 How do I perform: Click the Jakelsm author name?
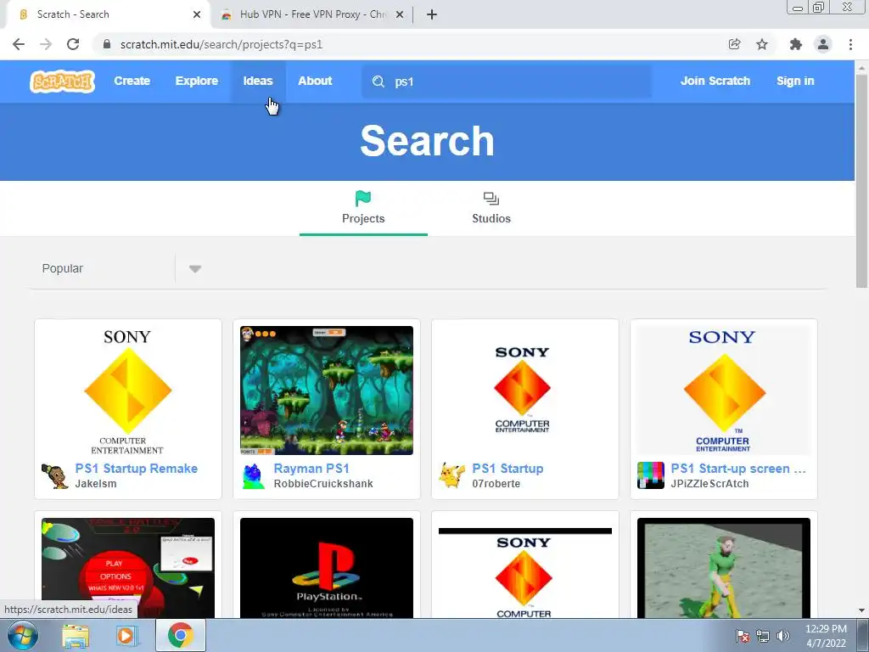point(96,483)
